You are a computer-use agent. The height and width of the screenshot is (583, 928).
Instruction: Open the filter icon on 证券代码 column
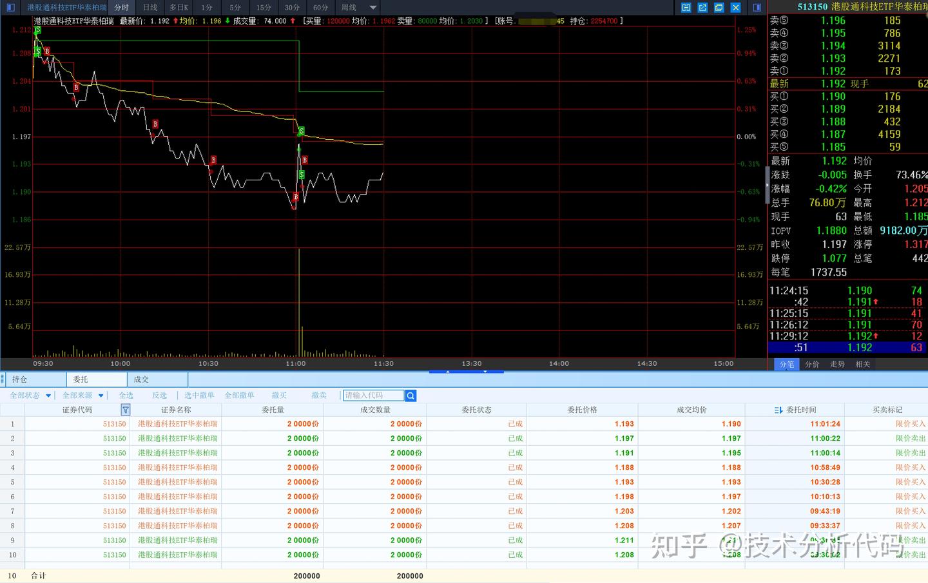point(126,410)
